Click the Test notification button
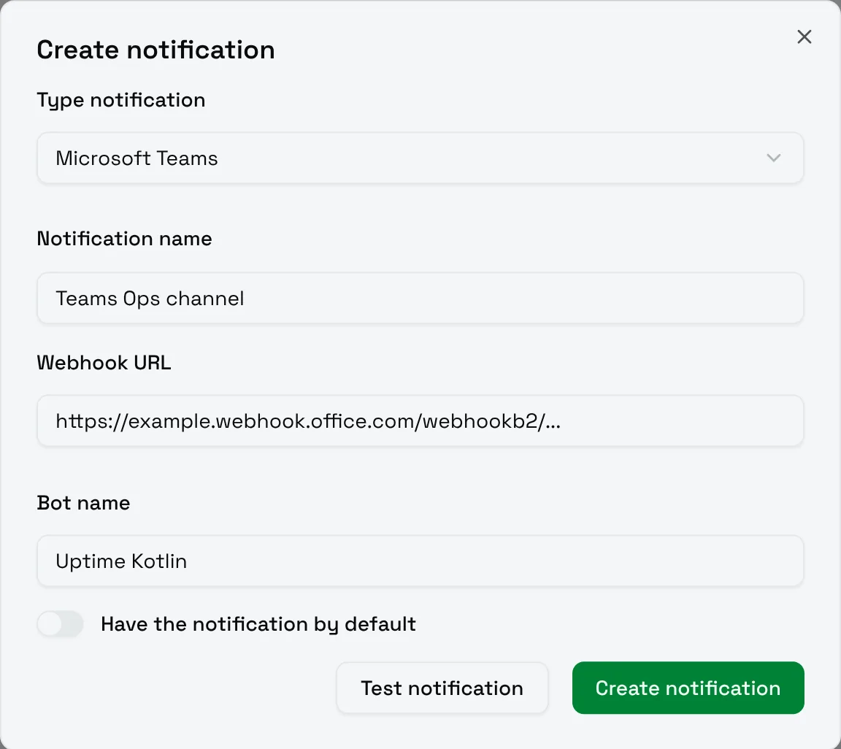This screenshot has width=841, height=749. click(442, 688)
